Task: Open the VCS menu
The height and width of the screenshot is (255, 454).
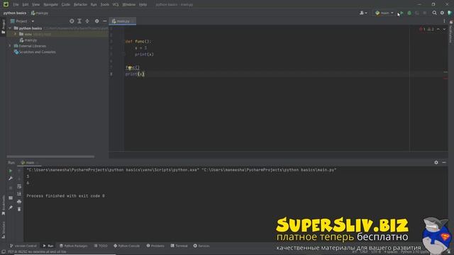Action: [x=116, y=5]
